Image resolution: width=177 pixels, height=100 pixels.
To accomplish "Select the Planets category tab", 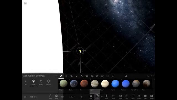I will coord(61,76).
